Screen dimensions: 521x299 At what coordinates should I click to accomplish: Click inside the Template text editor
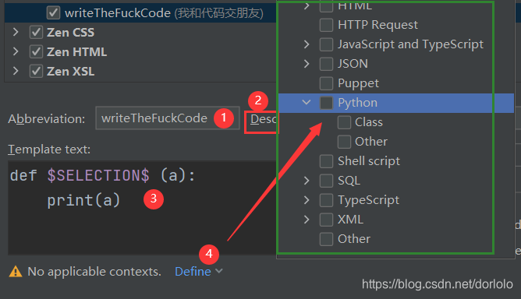tap(142, 208)
